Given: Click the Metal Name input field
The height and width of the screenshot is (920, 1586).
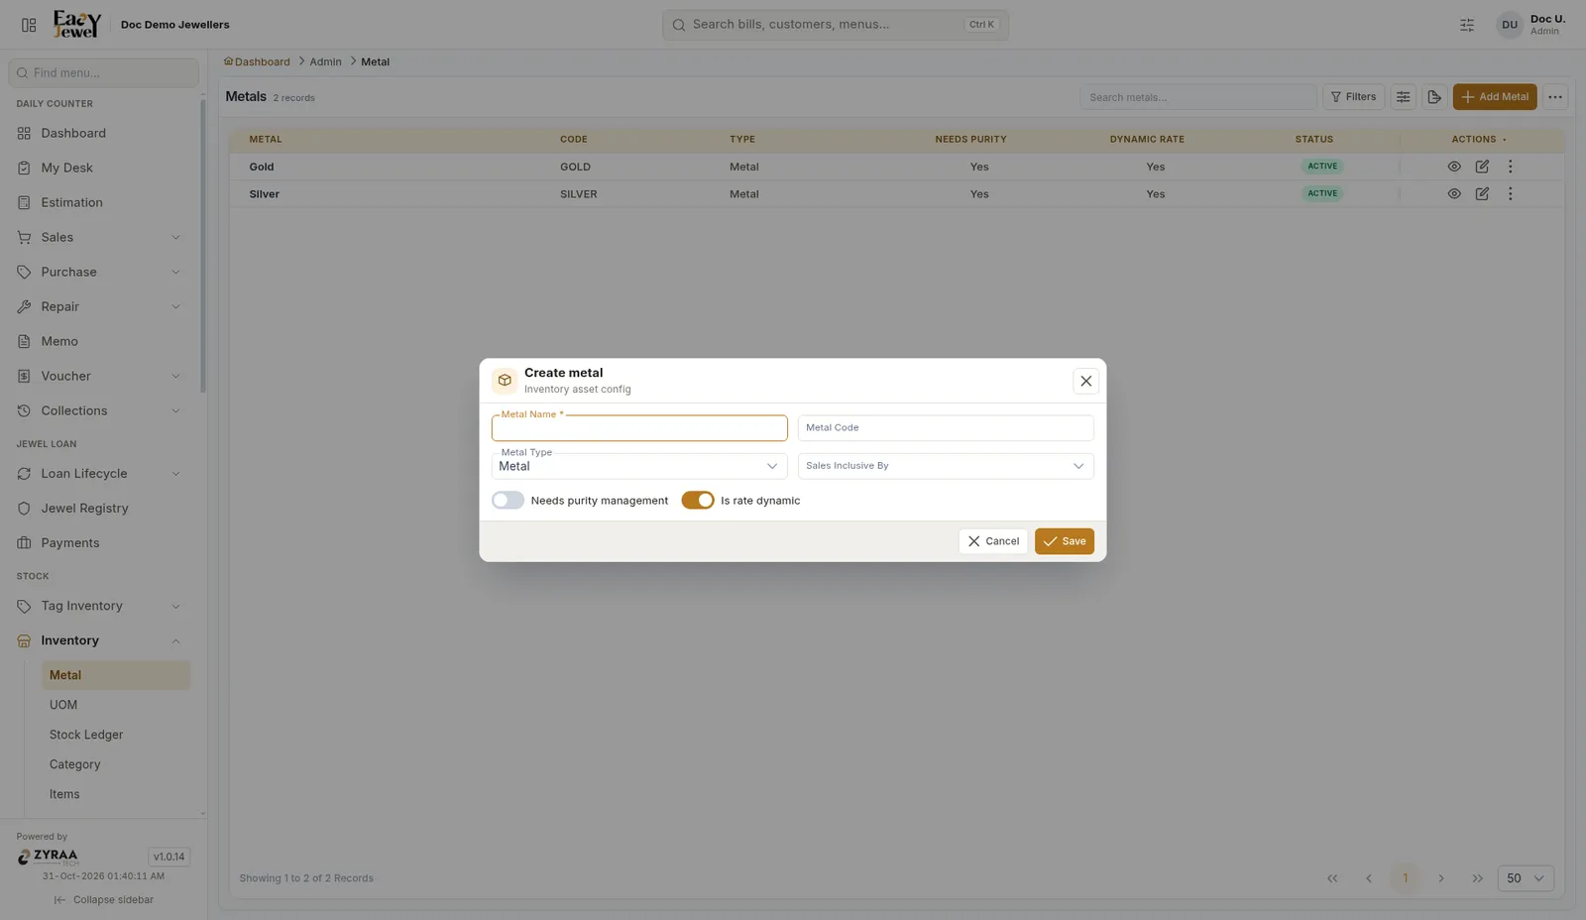Looking at the screenshot, I should point(639,428).
